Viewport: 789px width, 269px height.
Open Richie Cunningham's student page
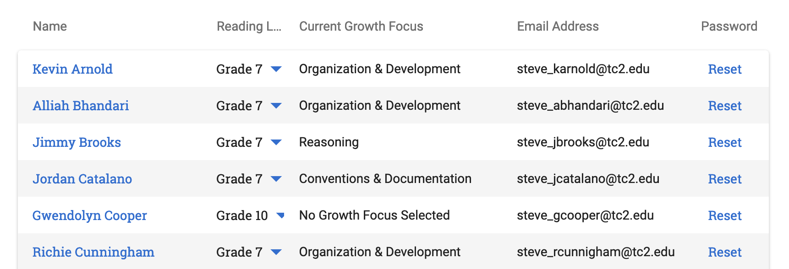coord(93,252)
